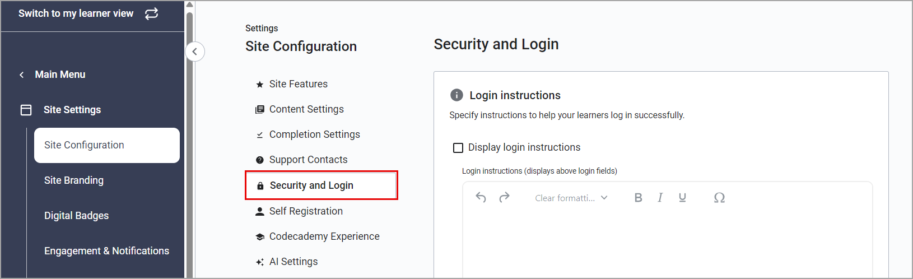Insert special character with omega icon
Viewport: 913px width, 279px height.
click(x=719, y=197)
